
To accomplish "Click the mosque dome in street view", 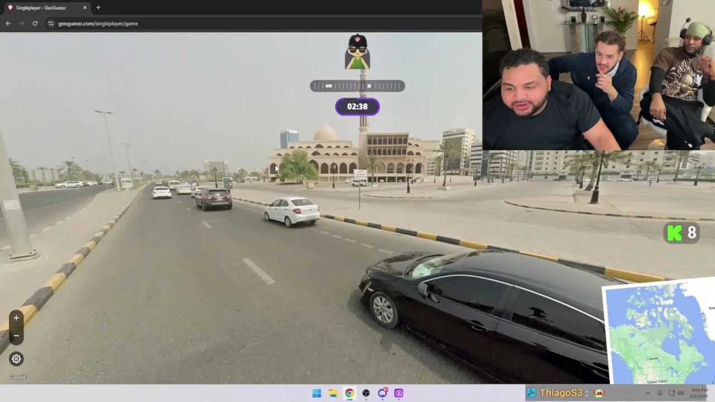I will [326, 133].
